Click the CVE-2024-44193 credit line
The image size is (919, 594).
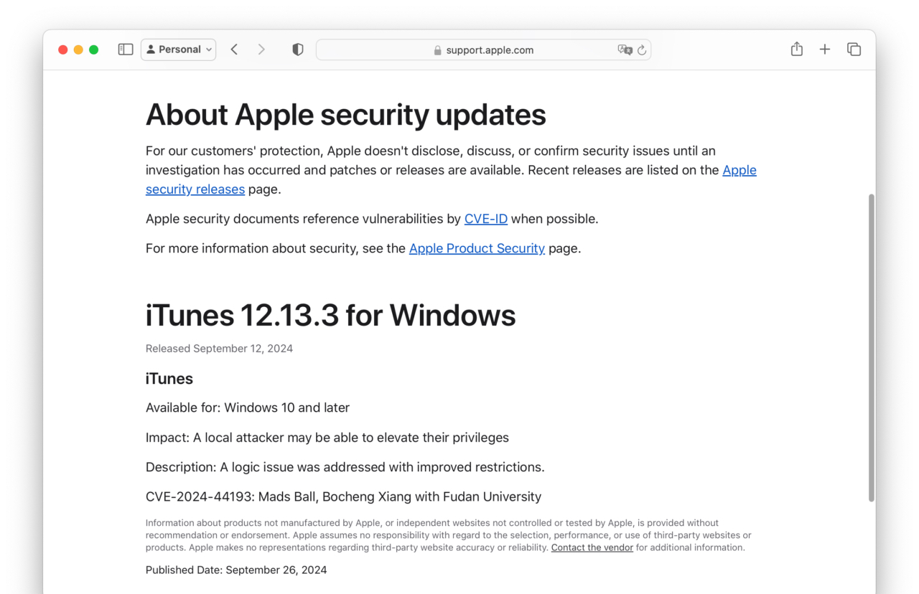(343, 496)
